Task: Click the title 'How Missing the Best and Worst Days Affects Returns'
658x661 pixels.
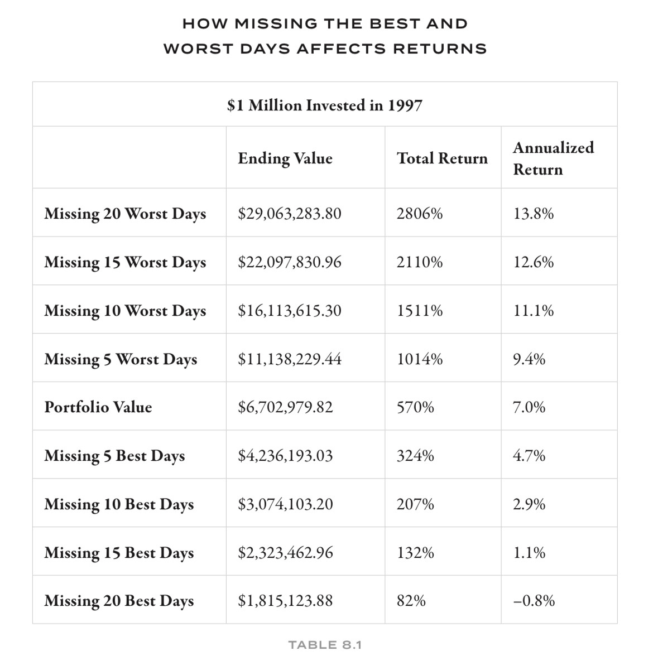Action: [325, 36]
